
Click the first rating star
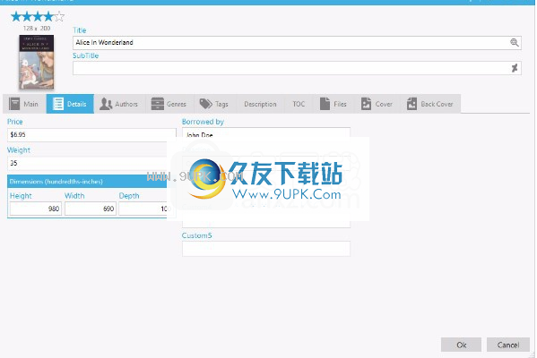point(16,16)
